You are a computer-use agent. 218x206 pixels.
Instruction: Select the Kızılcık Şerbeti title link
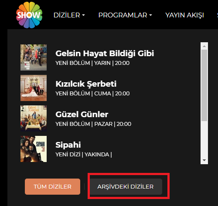coord(86,84)
